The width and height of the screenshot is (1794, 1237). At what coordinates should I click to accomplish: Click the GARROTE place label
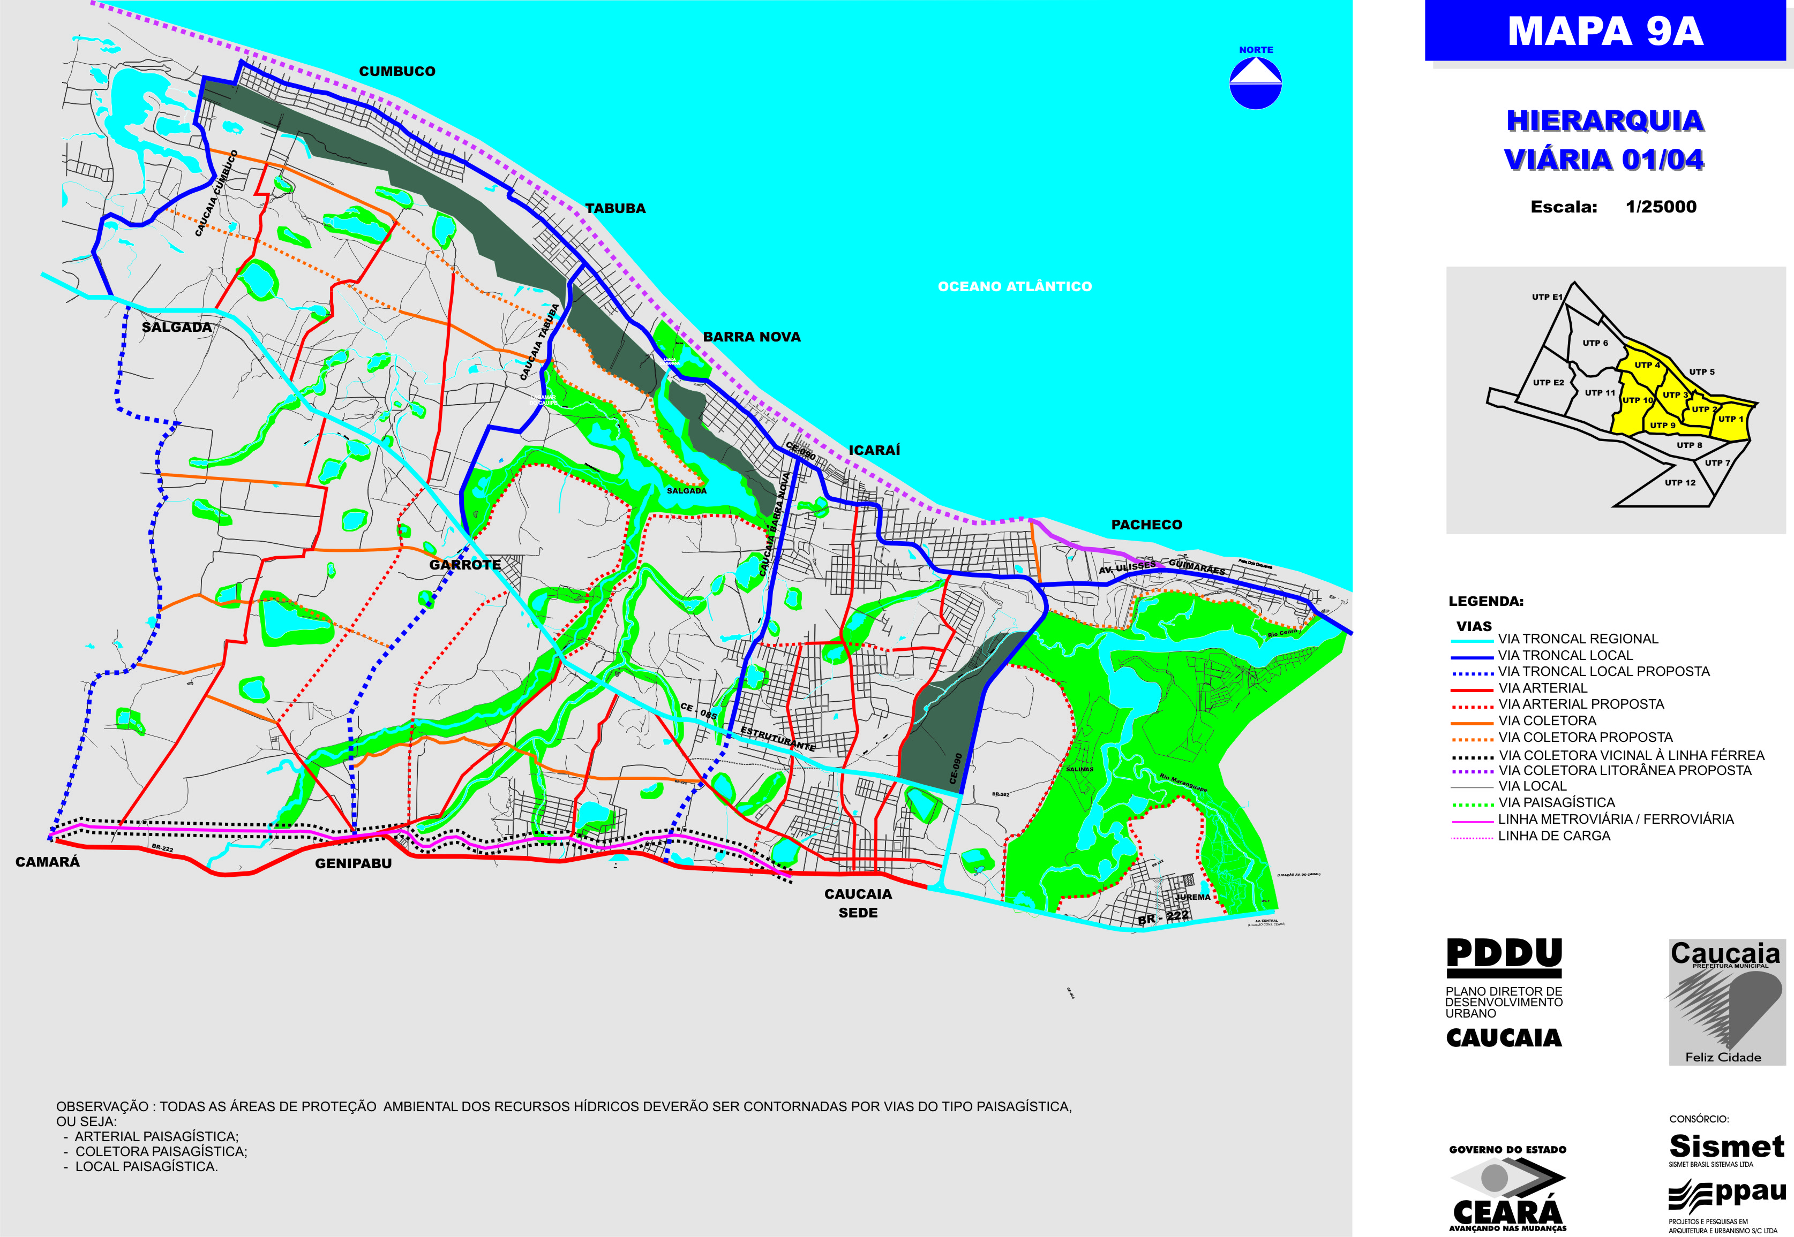coord(464,564)
